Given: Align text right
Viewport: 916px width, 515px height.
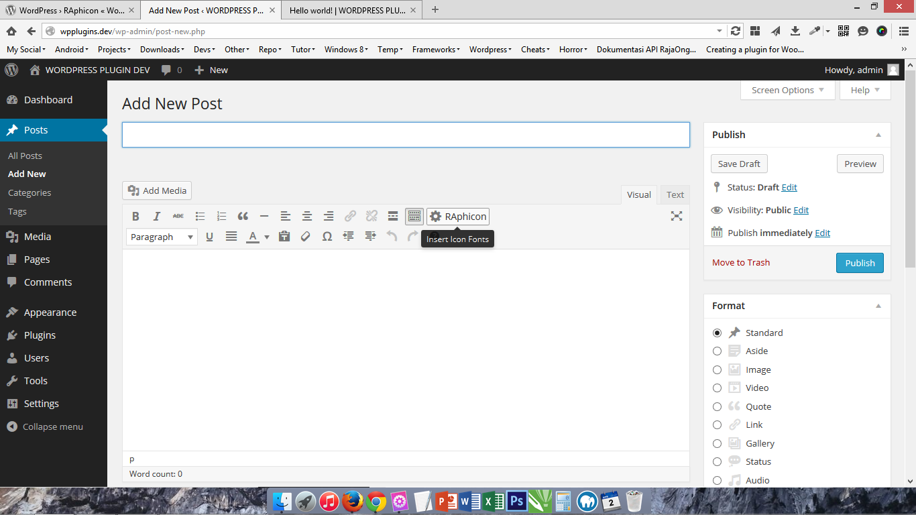Looking at the screenshot, I should [329, 216].
